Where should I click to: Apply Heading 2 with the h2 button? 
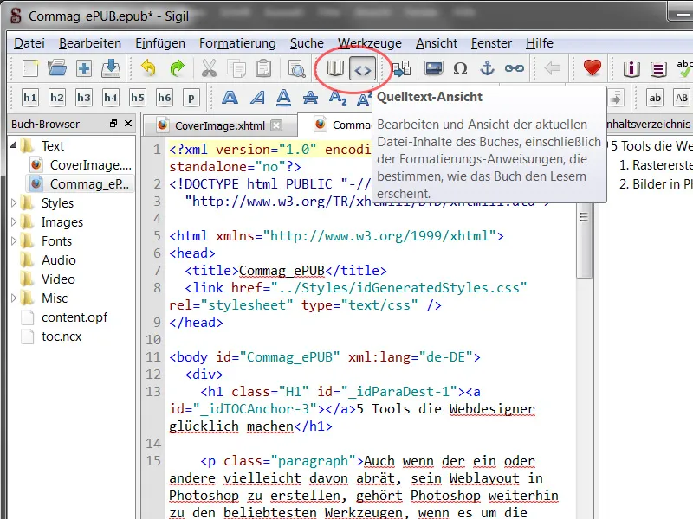[x=57, y=98]
